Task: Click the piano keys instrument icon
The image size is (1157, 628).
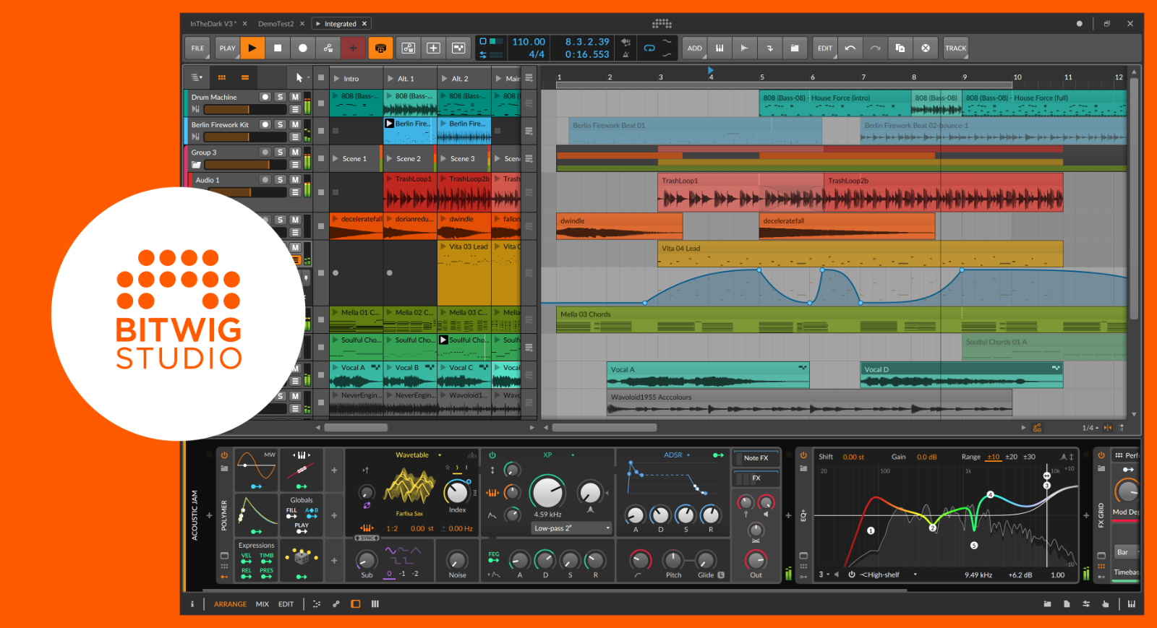Action: [x=720, y=48]
